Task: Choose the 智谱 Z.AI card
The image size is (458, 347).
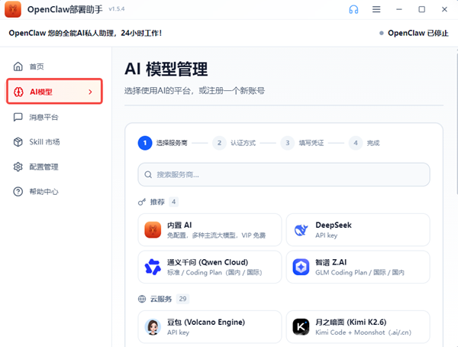Action: click(x=358, y=267)
